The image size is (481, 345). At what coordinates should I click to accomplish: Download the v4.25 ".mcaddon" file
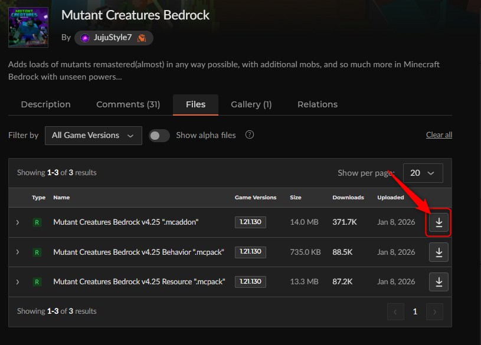439,222
